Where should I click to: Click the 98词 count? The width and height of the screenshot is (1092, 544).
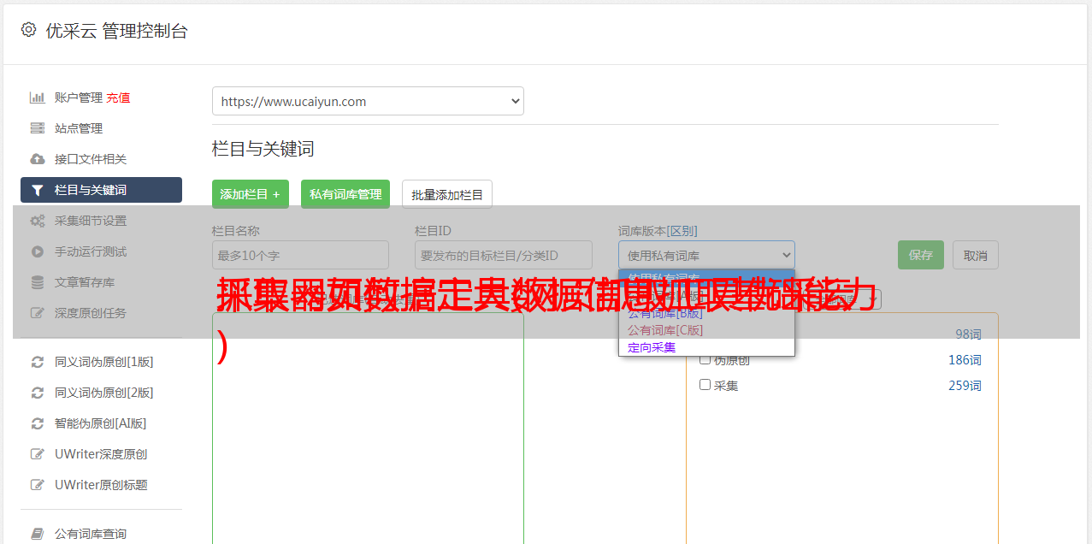(968, 334)
